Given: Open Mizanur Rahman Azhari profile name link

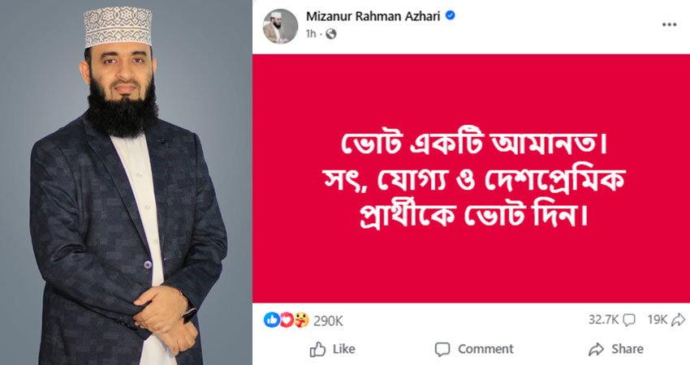Looking at the screenshot, I should (373, 16).
